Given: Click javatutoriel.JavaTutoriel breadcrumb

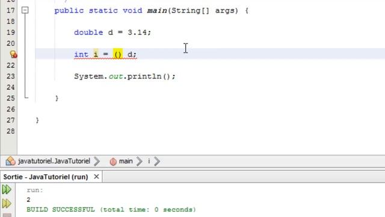Looking at the screenshot, I should (54, 161).
